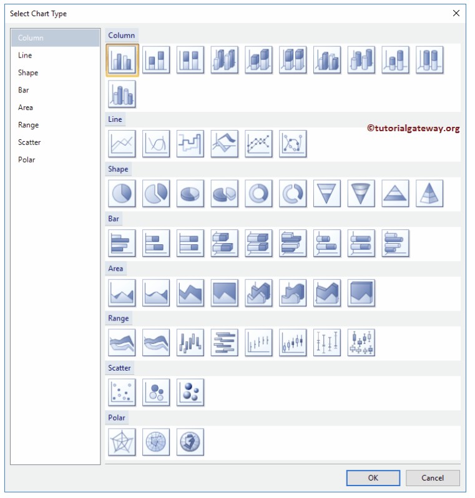Select the Line with Markers chart icon
Screen dimensions: 475x498
click(259, 144)
